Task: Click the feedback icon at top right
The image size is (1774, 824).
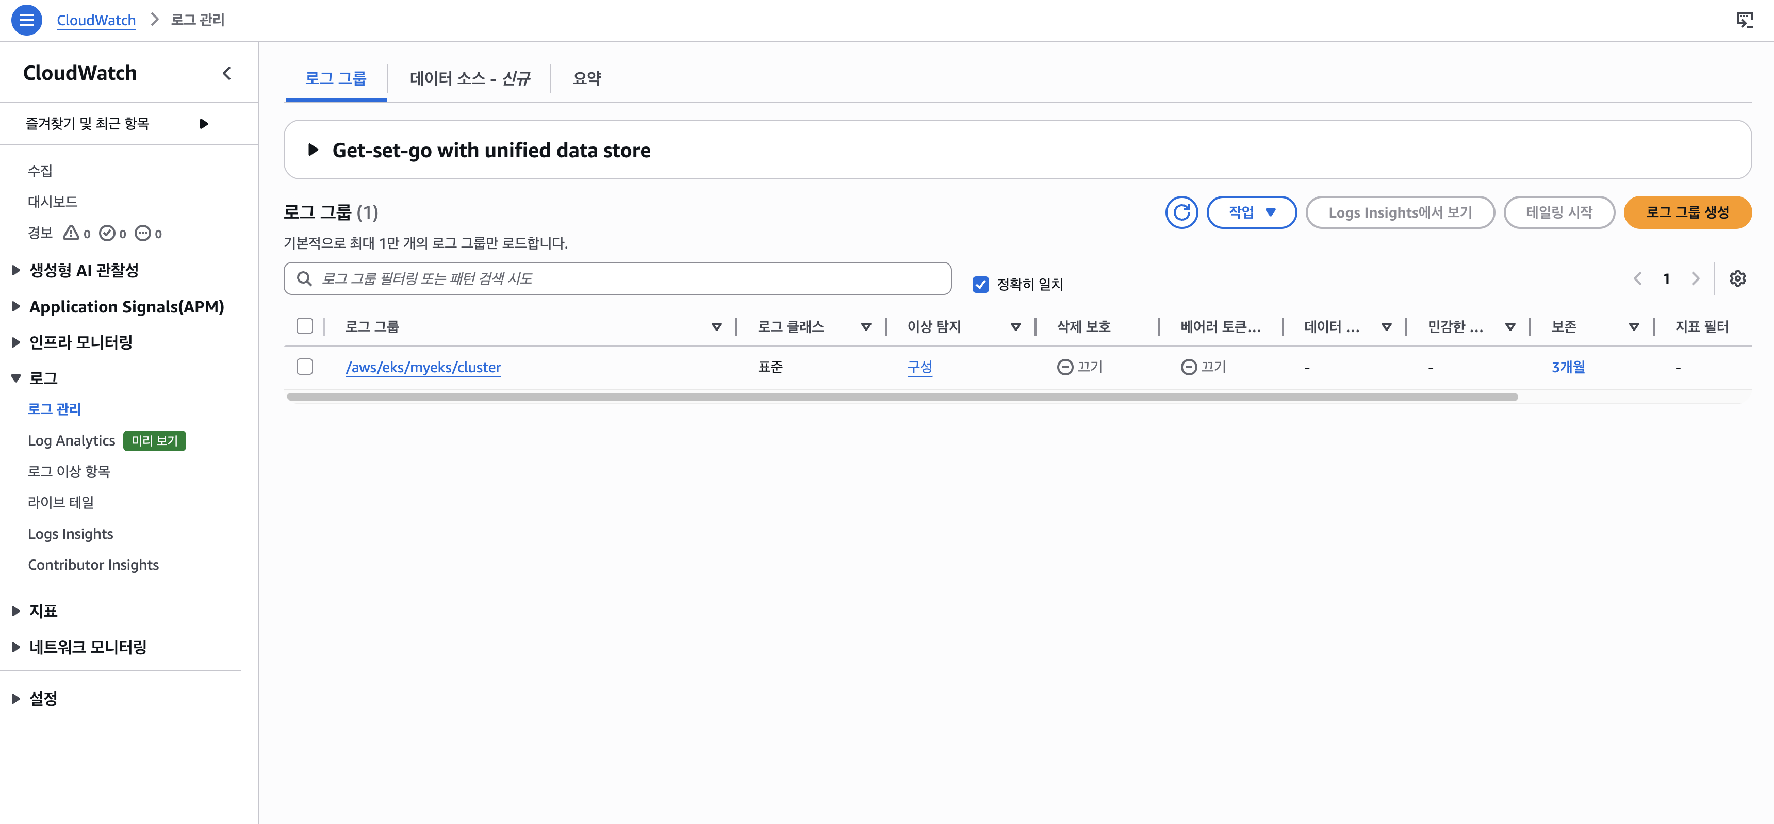Action: pyautogui.click(x=1745, y=20)
